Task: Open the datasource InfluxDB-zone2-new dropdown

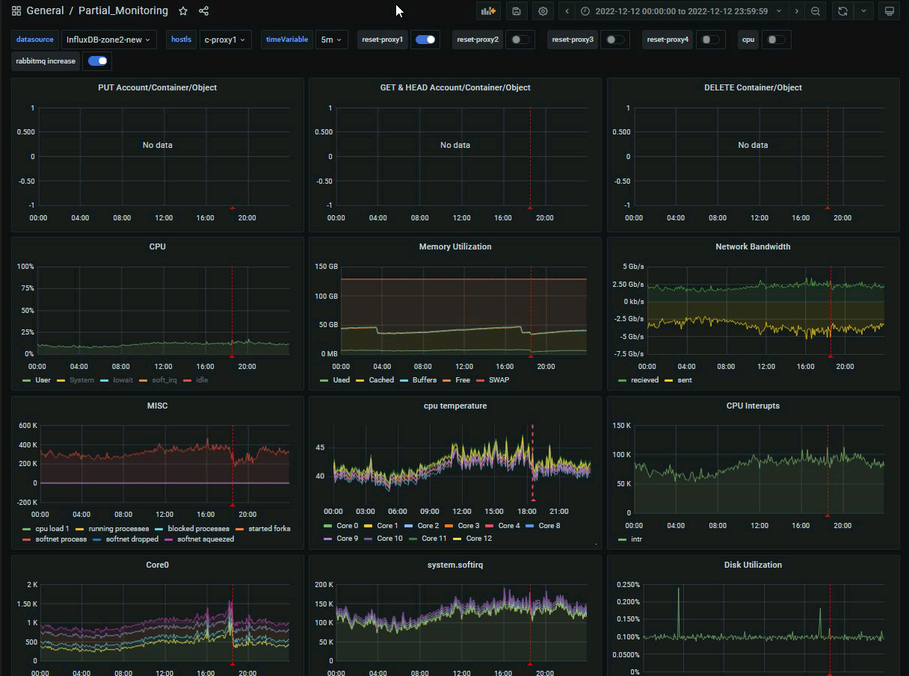Action: coord(108,40)
